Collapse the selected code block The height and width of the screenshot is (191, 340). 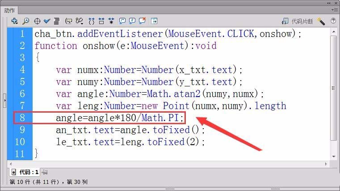click(101, 21)
